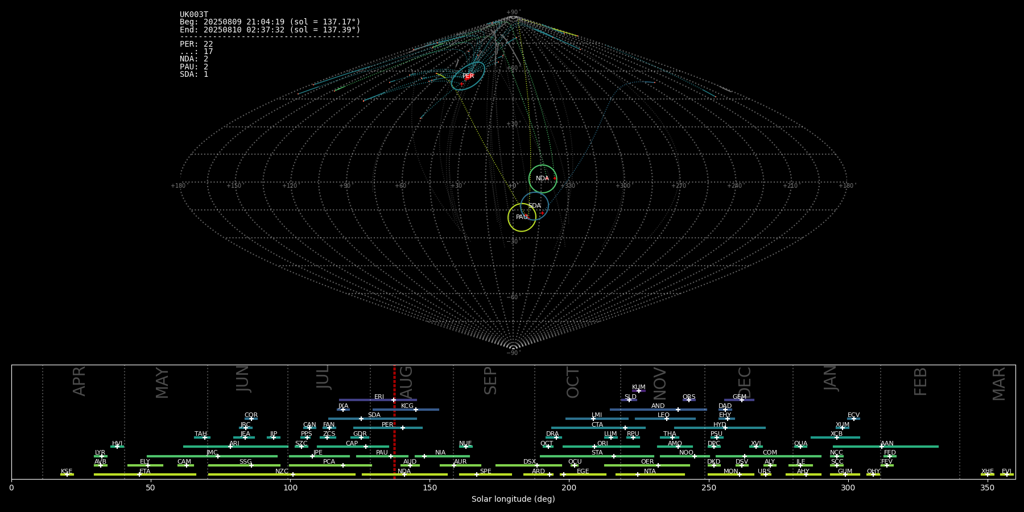Click the QUA shower label in timeline
The width and height of the screenshot is (1024, 512).
[x=800, y=444]
